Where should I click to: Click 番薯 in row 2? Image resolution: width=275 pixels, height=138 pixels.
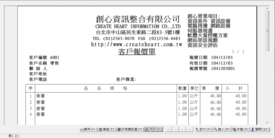(x=41, y=102)
